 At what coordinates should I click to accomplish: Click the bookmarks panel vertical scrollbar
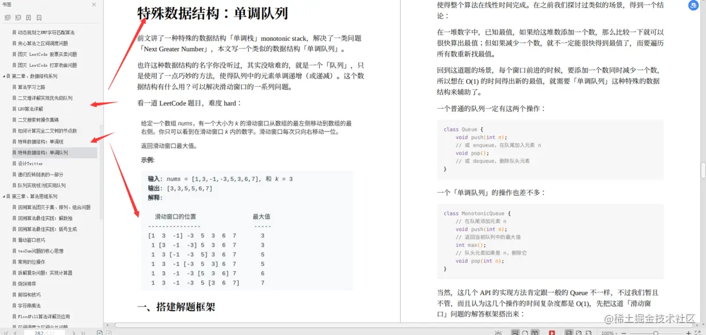pyautogui.click(x=101, y=172)
